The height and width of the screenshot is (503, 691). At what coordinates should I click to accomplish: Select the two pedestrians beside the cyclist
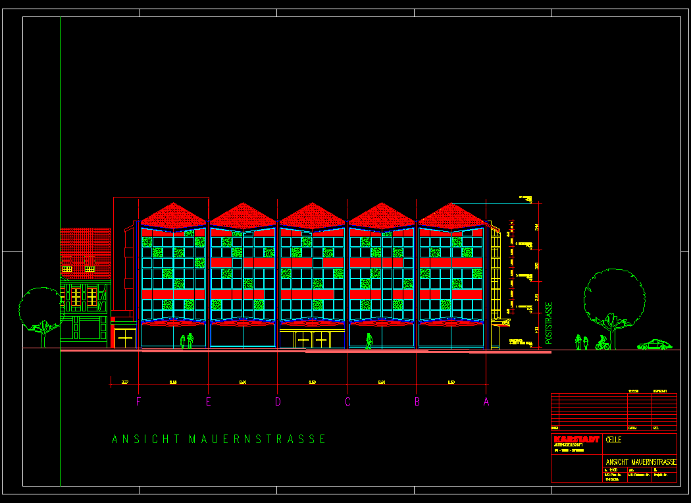[x=581, y=342]
